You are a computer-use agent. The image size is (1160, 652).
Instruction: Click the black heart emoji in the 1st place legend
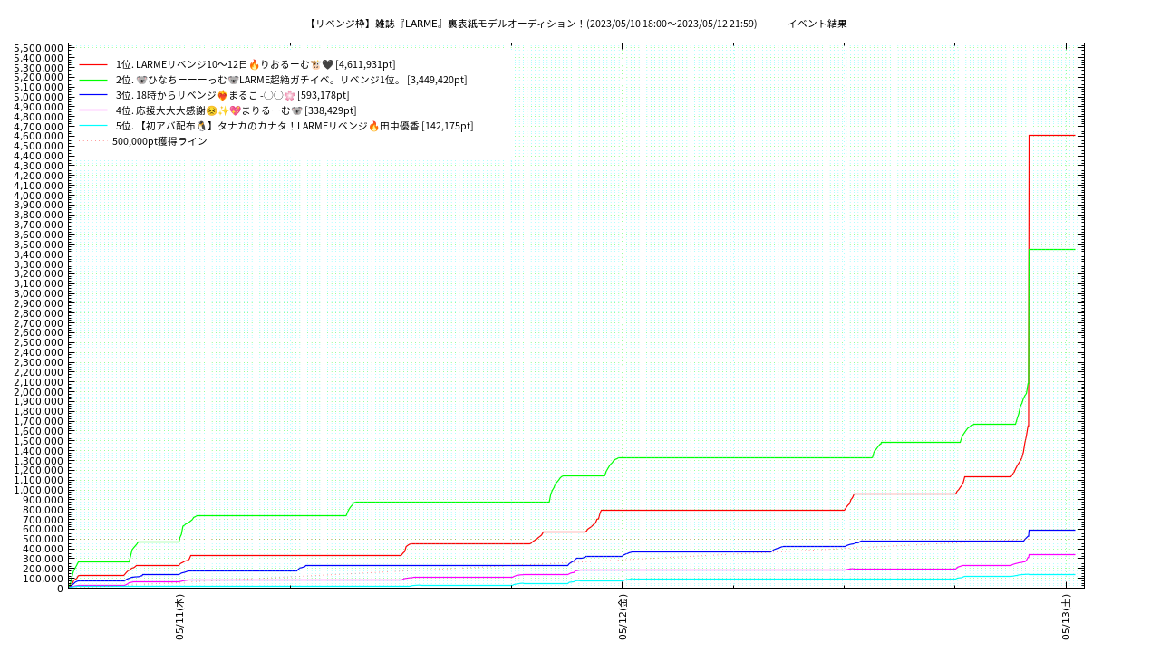point(327,65)
